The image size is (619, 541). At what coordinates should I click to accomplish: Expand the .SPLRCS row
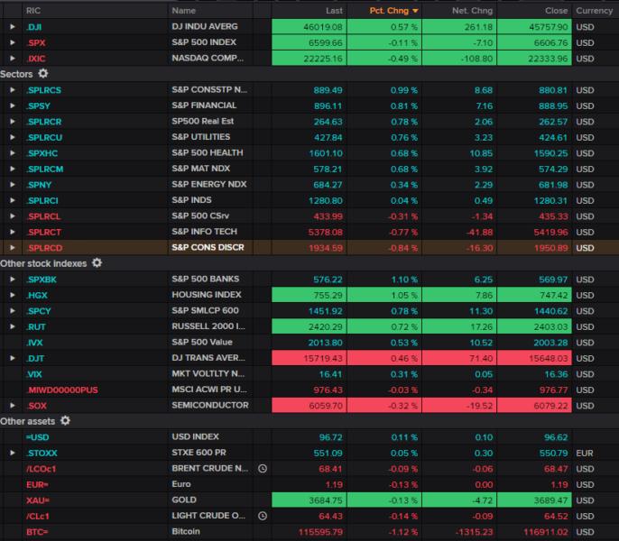click(13, 90)
